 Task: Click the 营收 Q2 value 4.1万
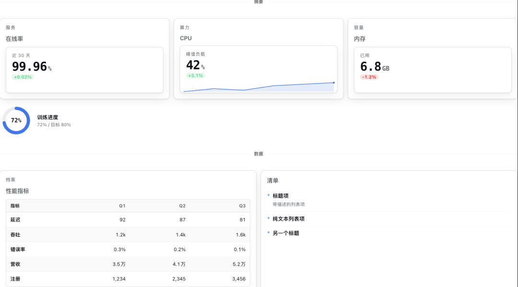tap(179, 264)
